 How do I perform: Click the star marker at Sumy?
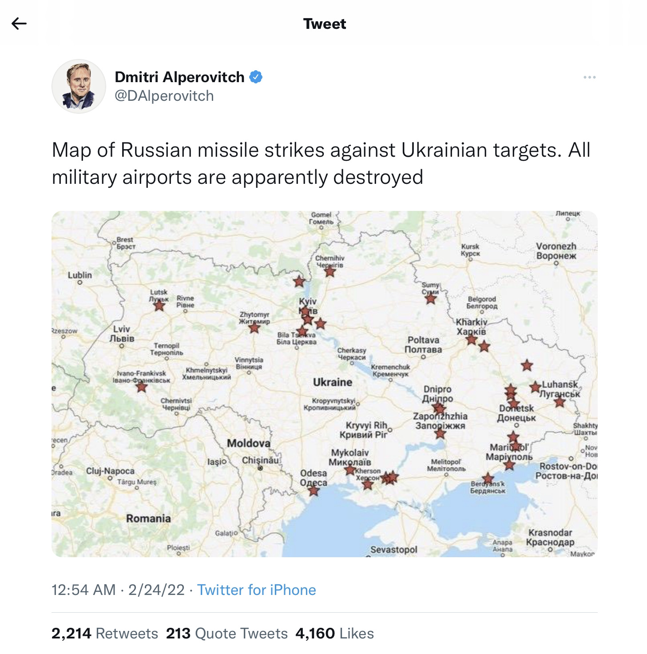click(x=430, y=298)
